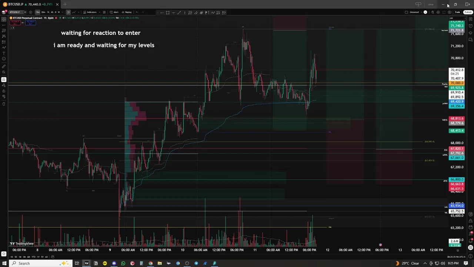The width and height of the screenshot is (474, 267).
Task: Click the Trade button
Action: [x=457, y=12]
